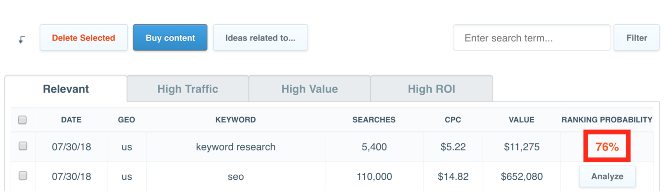Go to the High ROI tab
The image size is (664, 191).
coord(431,89)
